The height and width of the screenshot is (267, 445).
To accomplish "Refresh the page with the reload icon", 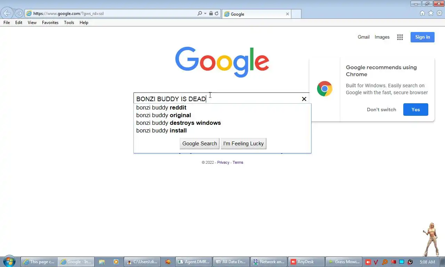I will 217,14.
